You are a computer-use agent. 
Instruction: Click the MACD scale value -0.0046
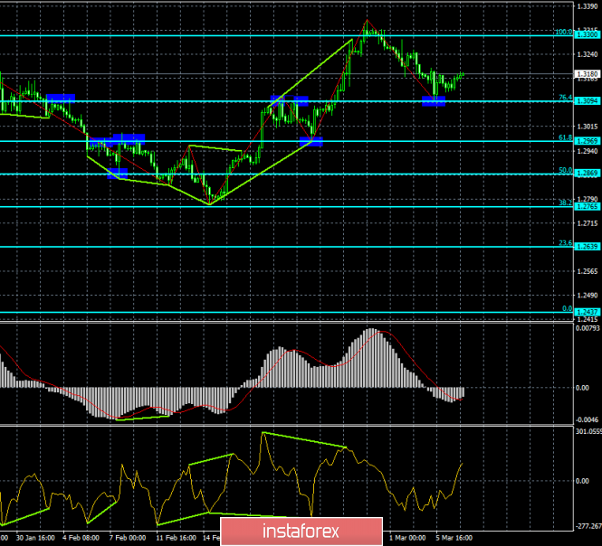(588, 420)
